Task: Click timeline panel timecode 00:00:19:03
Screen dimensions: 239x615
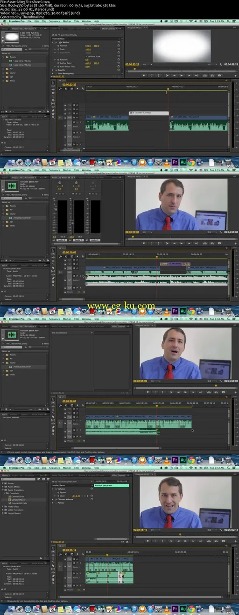Action: [x=69, y=252]
